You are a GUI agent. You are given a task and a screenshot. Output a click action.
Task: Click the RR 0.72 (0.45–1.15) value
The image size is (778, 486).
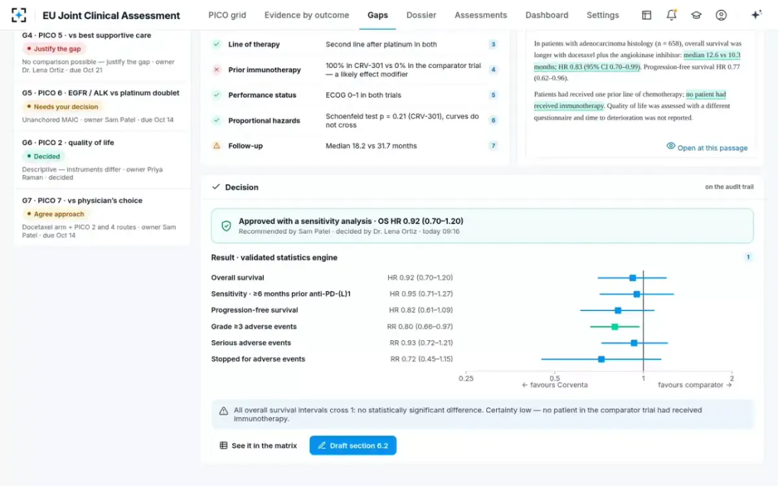[x=421, y=359]
